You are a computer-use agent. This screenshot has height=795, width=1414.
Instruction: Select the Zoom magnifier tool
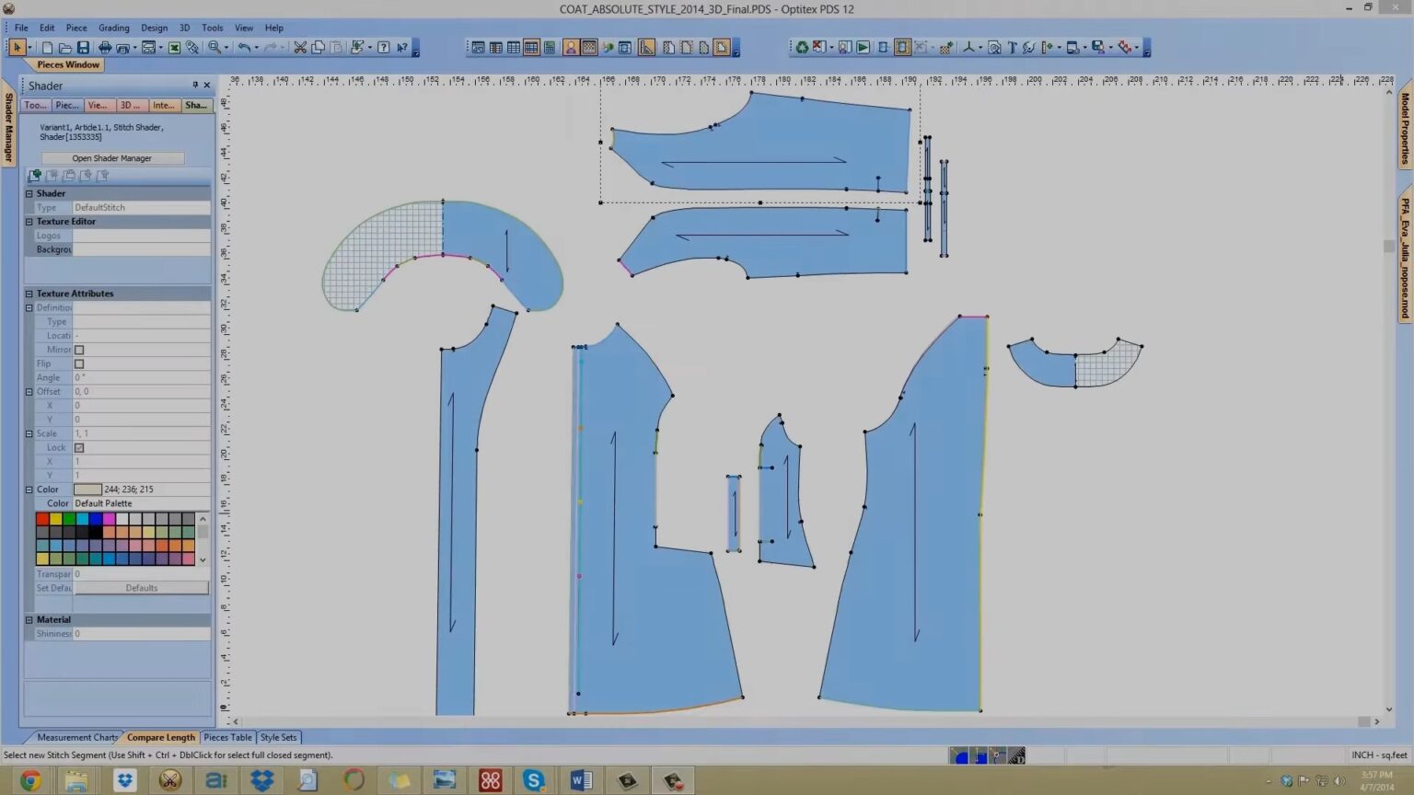214,47
